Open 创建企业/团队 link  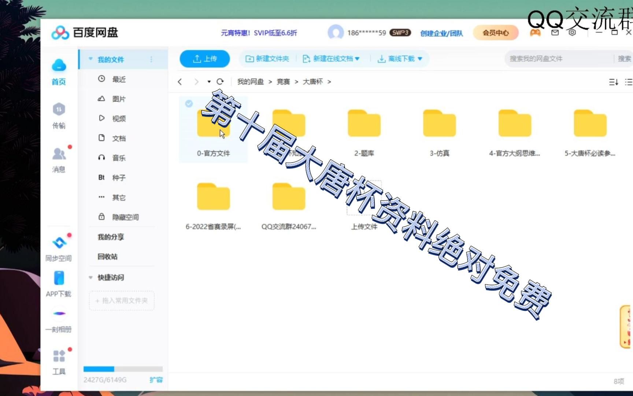tap(441, 33)
